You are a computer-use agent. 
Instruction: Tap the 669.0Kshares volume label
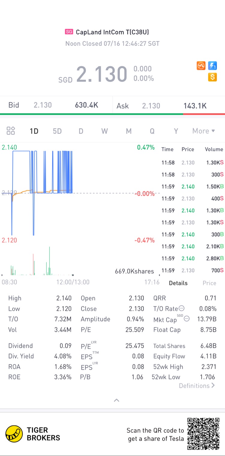(x=134, y=271)
